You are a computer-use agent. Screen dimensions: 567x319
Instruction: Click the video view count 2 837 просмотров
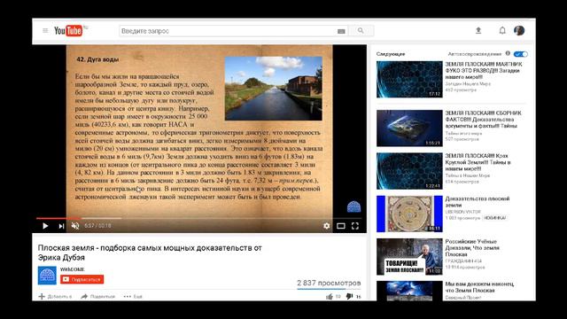coord(329,283)
